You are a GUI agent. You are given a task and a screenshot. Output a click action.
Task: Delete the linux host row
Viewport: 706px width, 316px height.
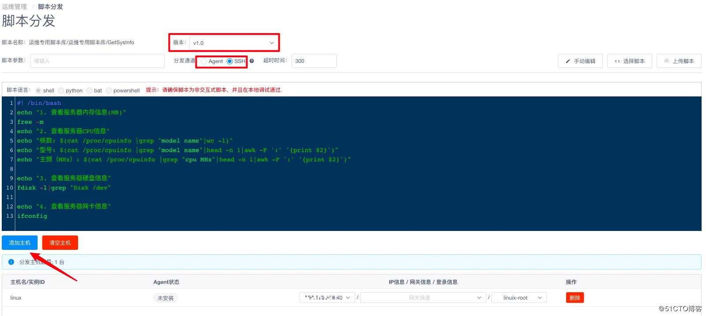click(575, 297)
